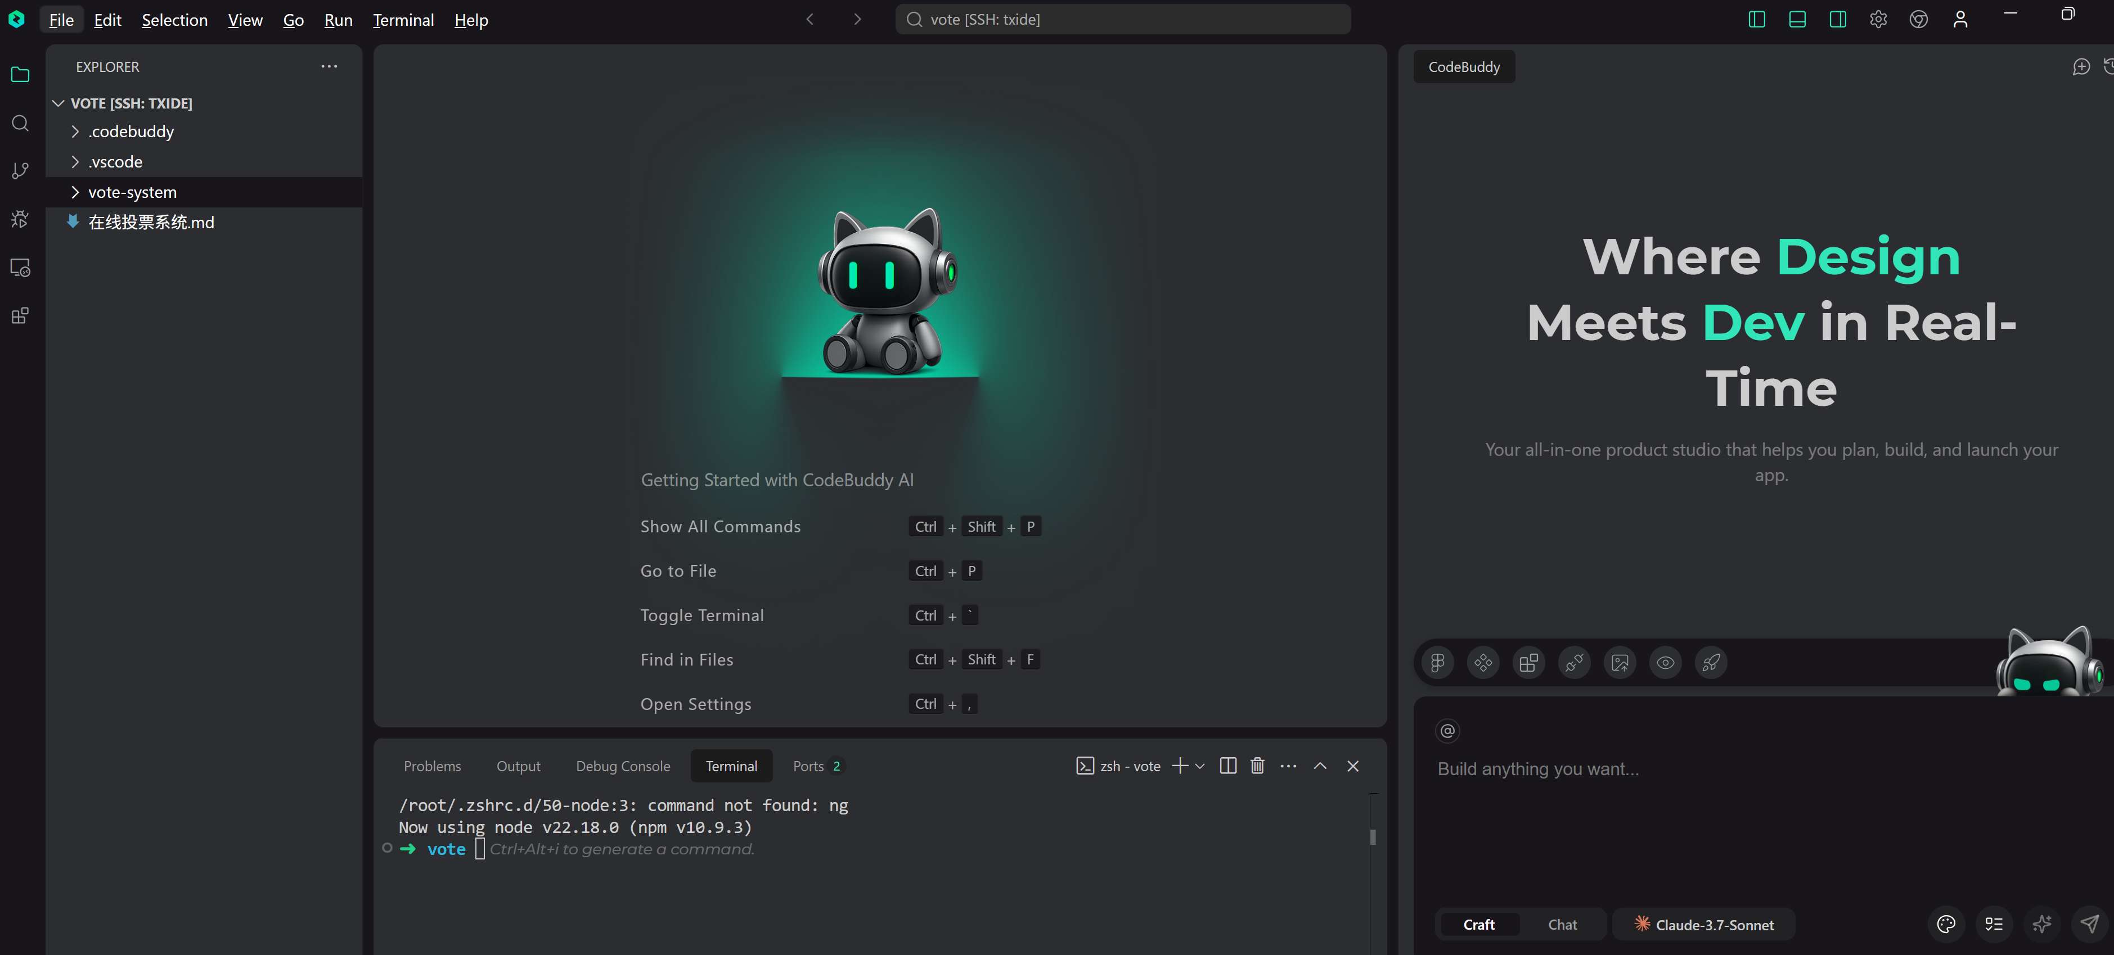Switch to the Problems tab
Image resolution: width=2114 pixels, height=955 pixels.
pyautogui.click(x=433, y=766)
